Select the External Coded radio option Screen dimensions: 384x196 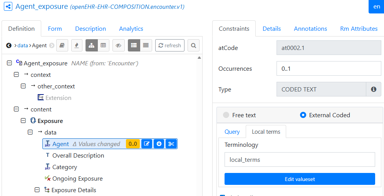(x=303, y=115)
